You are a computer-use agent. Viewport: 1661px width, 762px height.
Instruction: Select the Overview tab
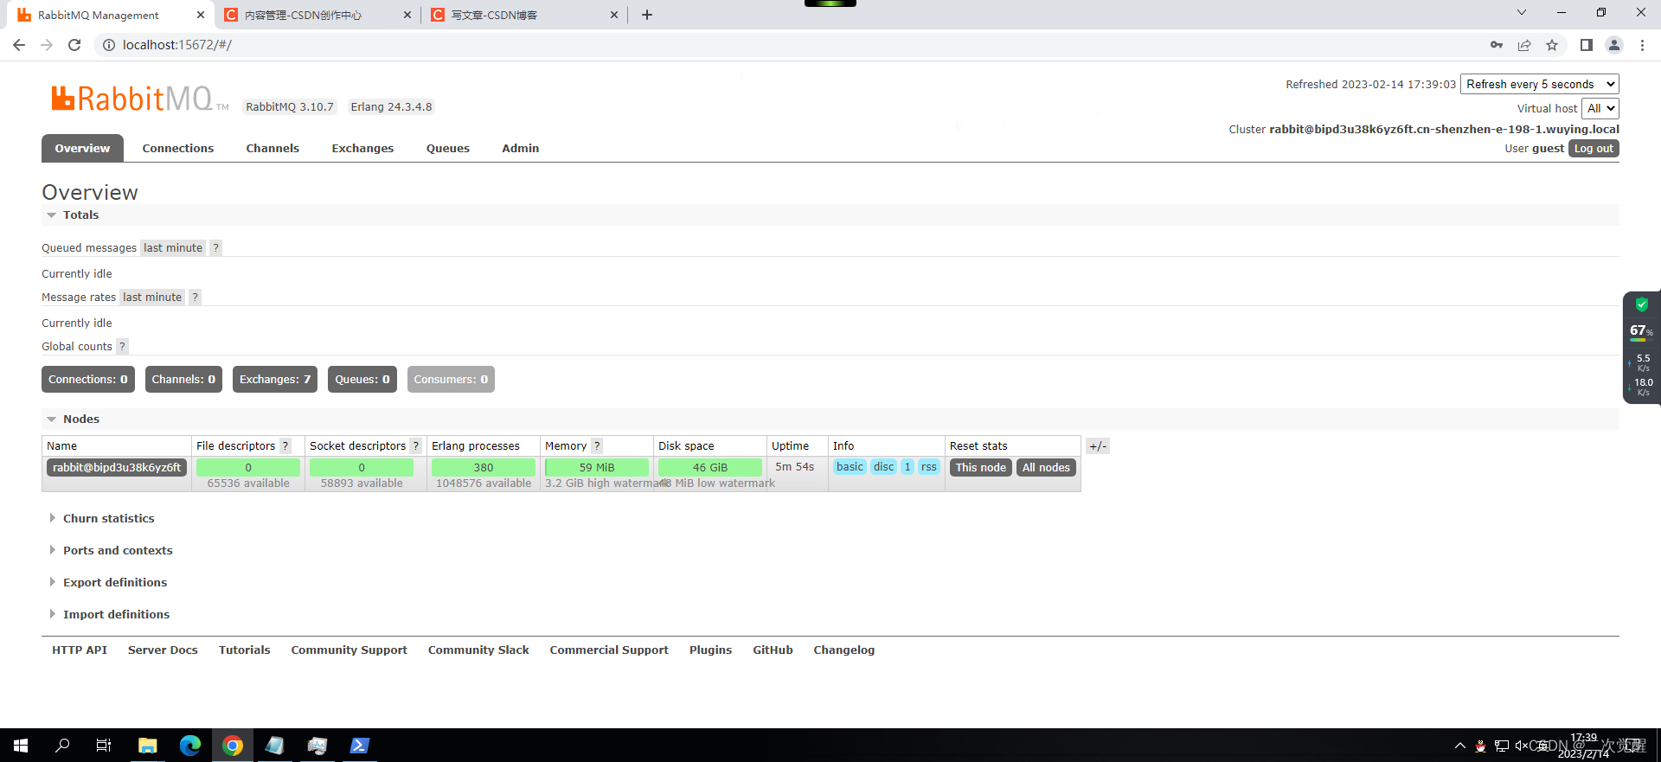point(82,148)
